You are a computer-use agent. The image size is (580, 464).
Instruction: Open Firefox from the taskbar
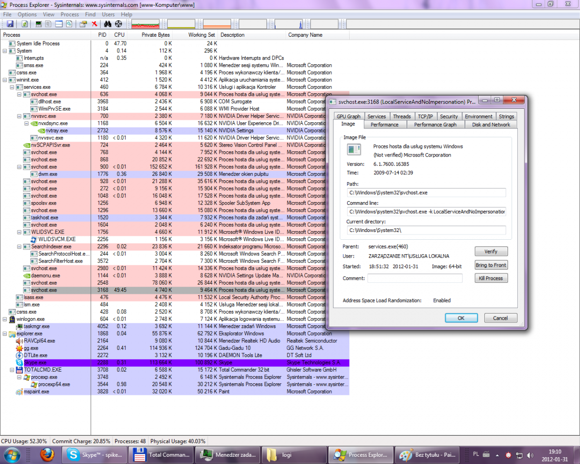(47, 455)
